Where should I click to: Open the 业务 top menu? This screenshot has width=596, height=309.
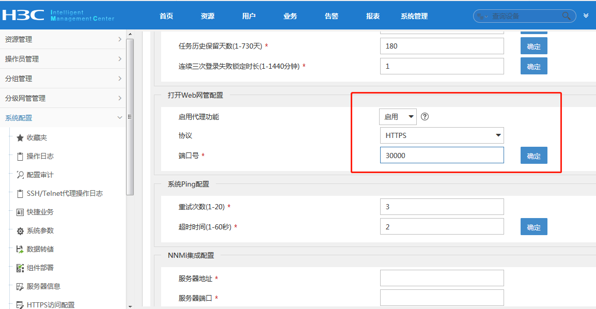pyautogui.click(x=290, y=16)
